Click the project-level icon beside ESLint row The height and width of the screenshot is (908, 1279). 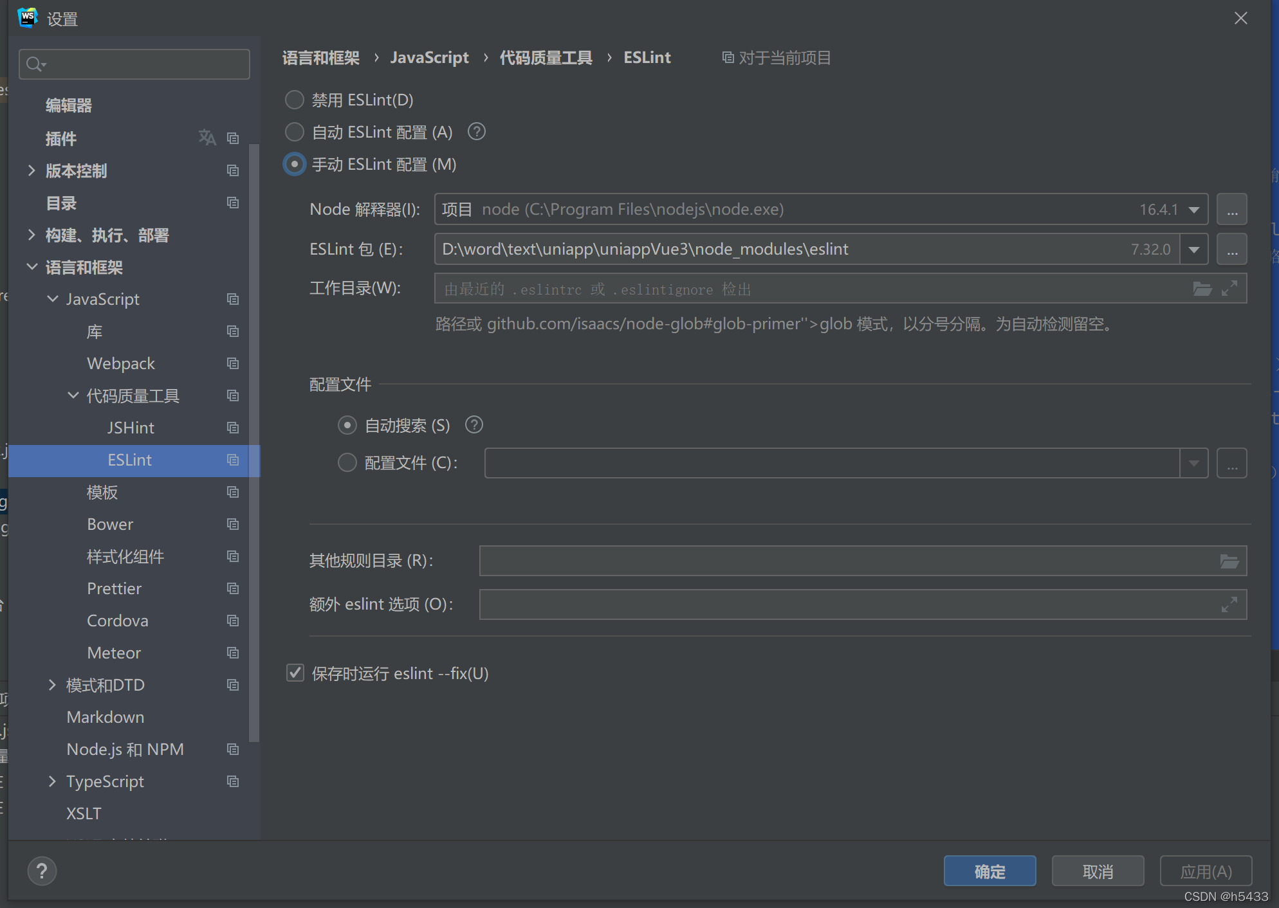(x=233, y=460)
